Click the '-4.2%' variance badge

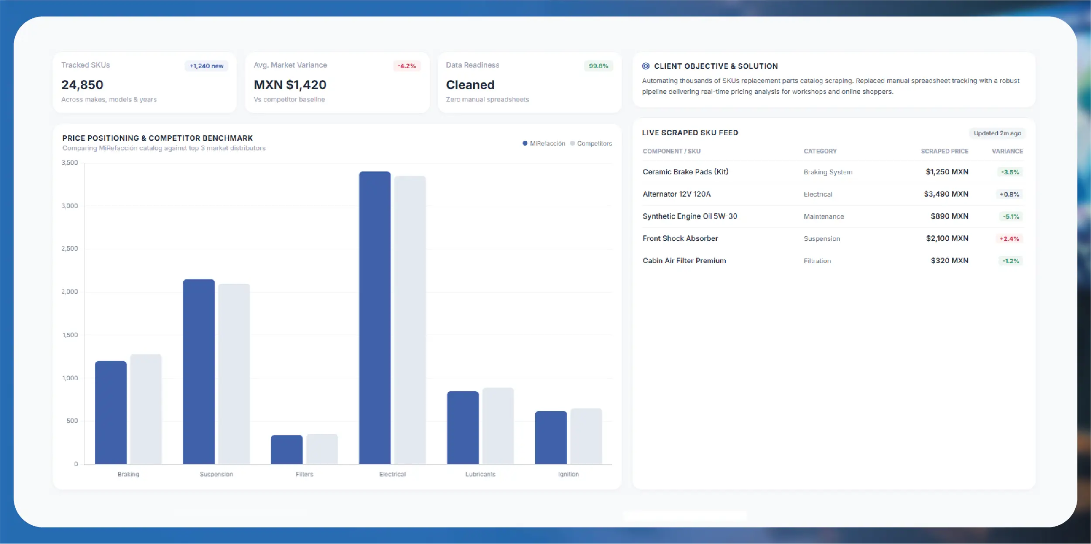(x=407, y=66)
